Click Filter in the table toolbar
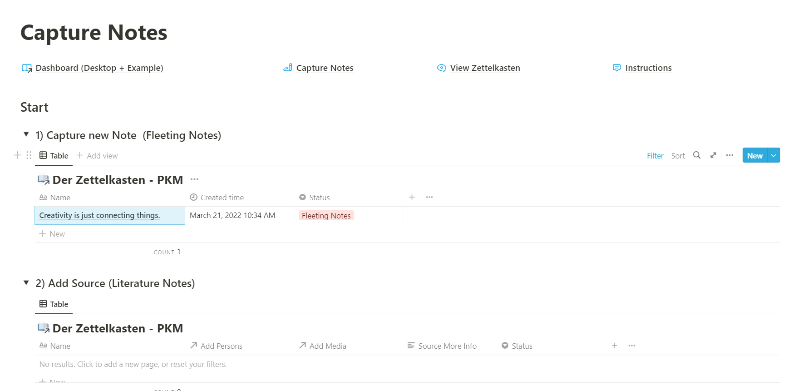 coord(655,156)
